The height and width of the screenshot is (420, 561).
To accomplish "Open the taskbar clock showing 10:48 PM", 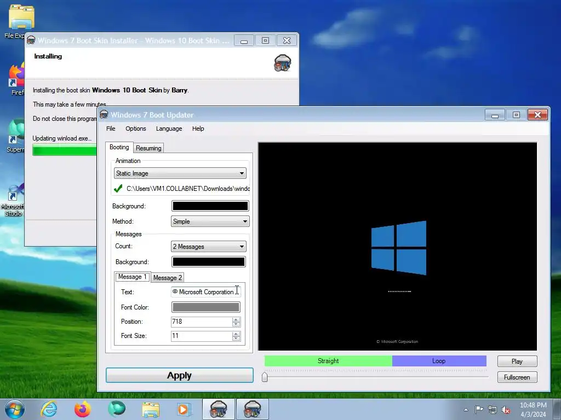I will click(533, 410).
